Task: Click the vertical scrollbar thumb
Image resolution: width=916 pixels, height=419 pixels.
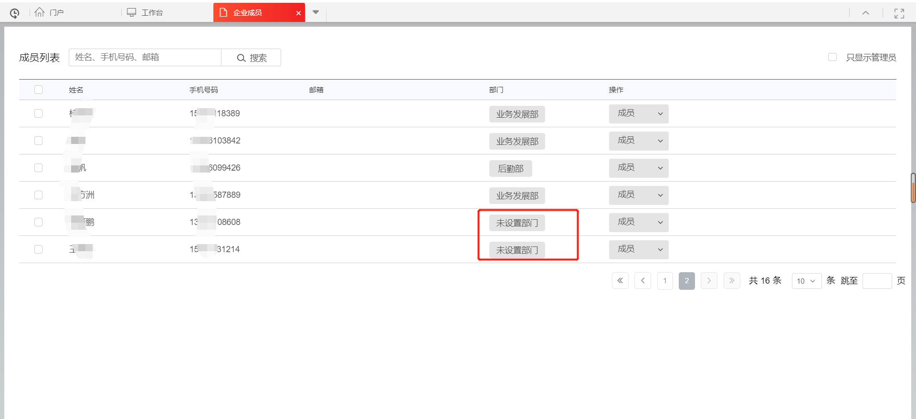Action: [913, 188]
